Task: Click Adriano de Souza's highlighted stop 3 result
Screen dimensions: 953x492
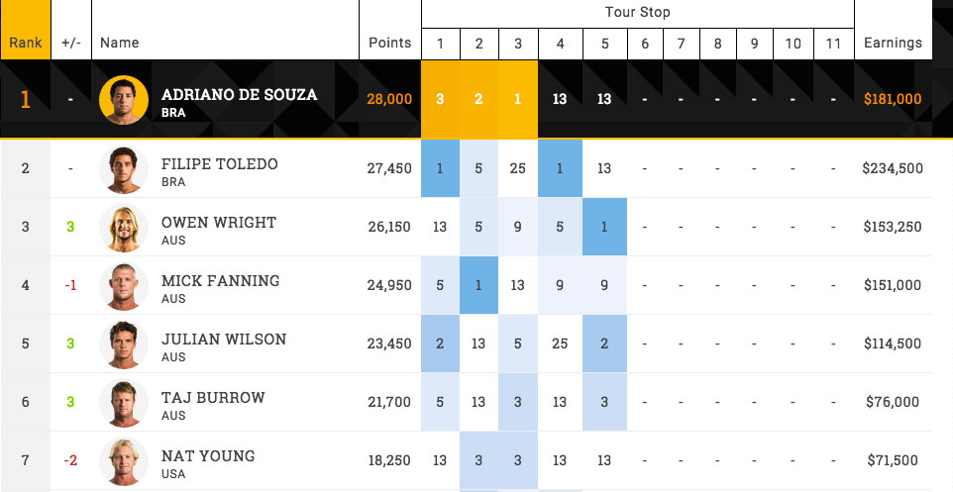Action: click(x=518, y=99)
